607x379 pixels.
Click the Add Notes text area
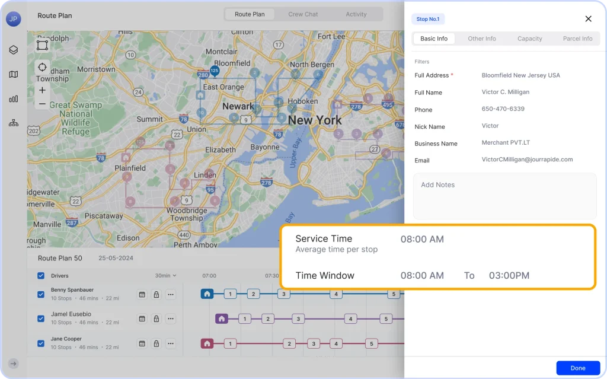[505, 196]
